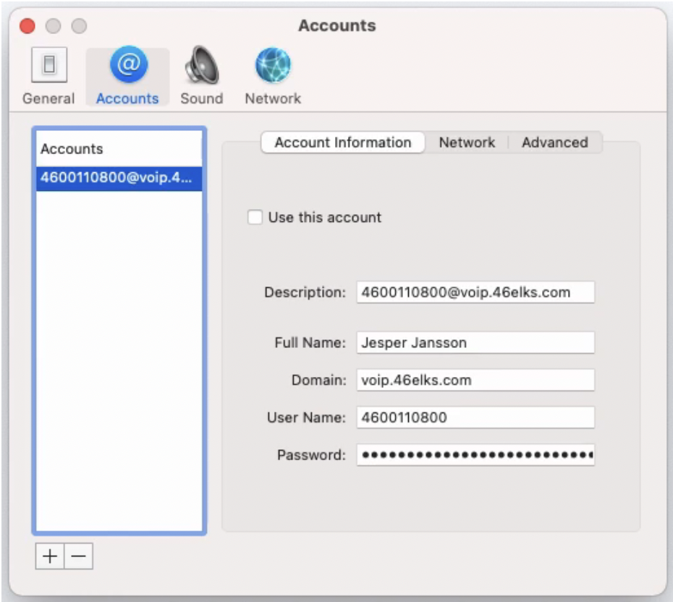Viewport: 673px width, 602px height.
Task: Remove selected account with minus button
Action: click(x=79, y=556)
